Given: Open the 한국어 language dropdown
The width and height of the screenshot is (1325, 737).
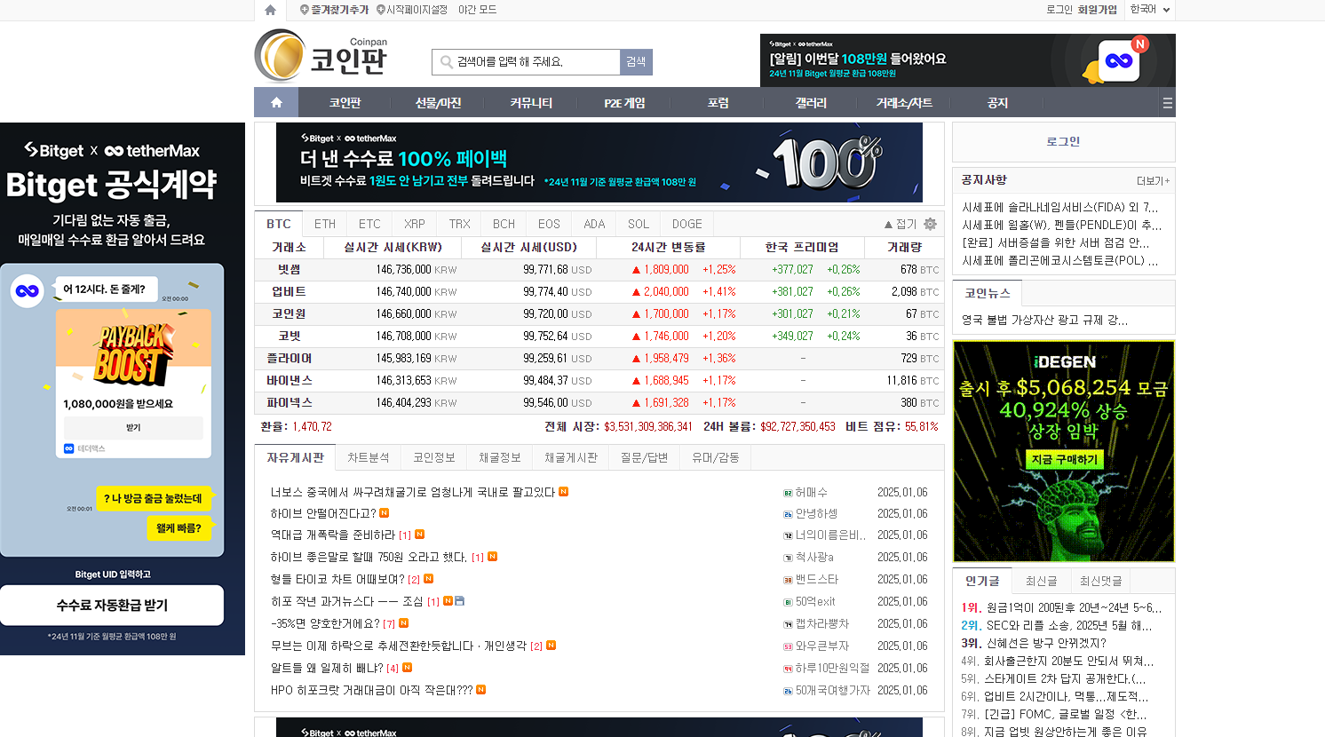Looking at the screenshot, I should pyautogui.click(x=1150, y=10).
